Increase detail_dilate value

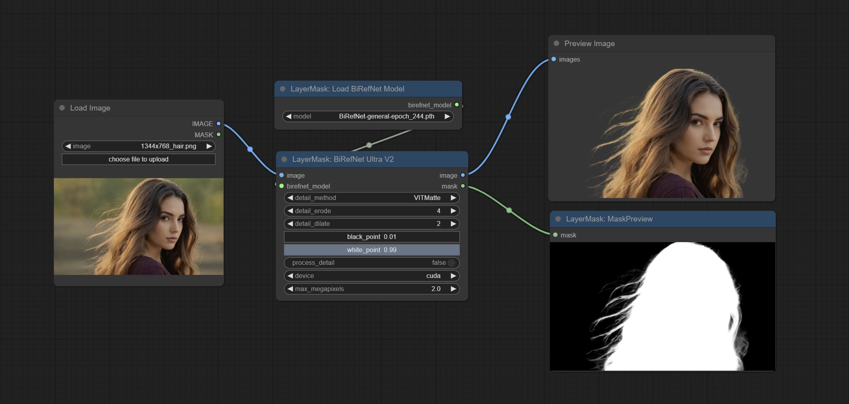(x=453, y=223)
